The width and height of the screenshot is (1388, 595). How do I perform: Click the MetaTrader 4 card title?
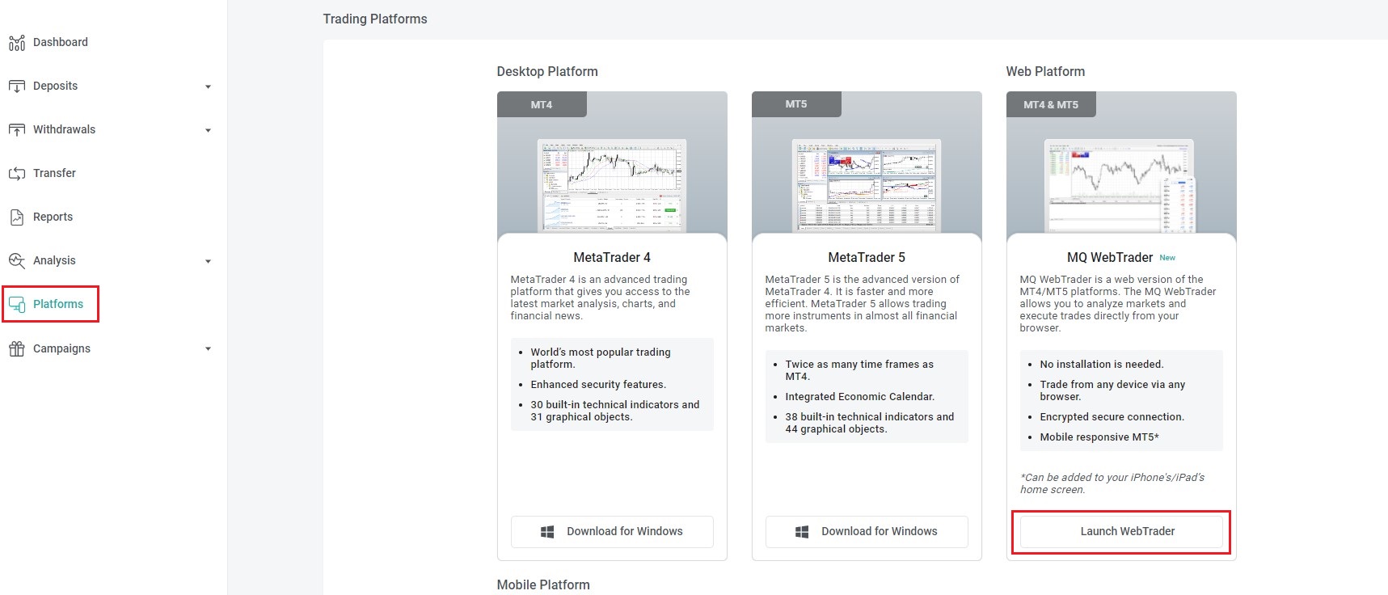(x=612, y=257)
